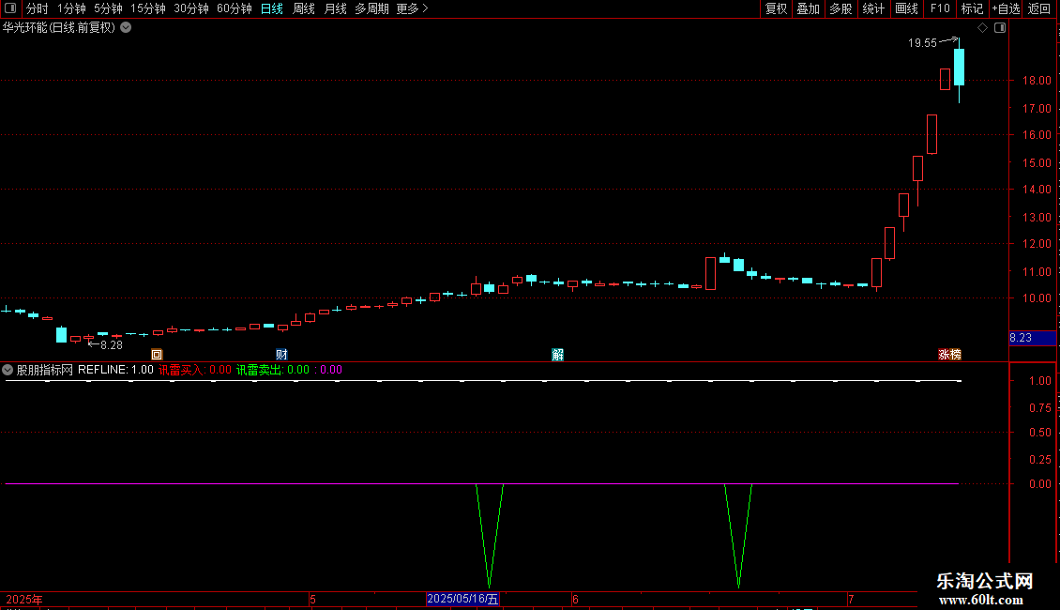Click the 2025/05/16 date marker on timeline

[462, 599]
